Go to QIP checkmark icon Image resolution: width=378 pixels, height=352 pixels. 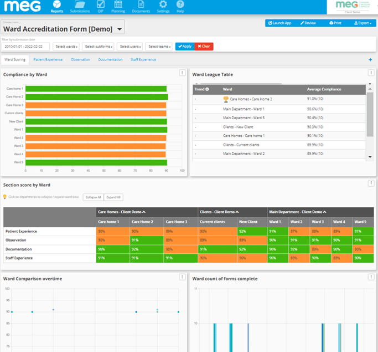(101, 4)
